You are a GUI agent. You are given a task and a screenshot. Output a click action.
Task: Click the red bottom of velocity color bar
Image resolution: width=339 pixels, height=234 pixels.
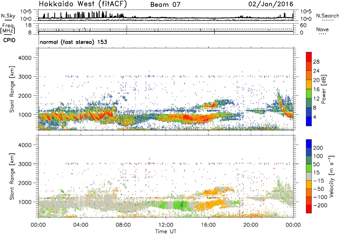[309, 209]
